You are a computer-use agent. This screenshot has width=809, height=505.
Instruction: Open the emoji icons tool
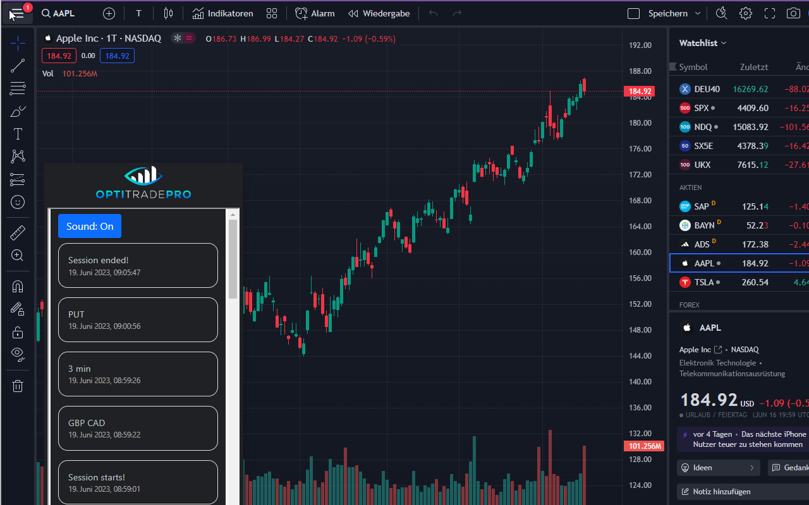coord(18,202)
